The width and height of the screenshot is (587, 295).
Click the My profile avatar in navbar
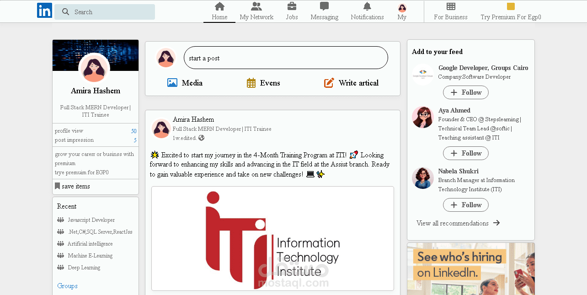(402, 8)
